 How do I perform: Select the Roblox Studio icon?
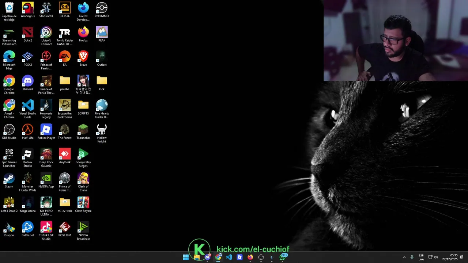[28, 158]
